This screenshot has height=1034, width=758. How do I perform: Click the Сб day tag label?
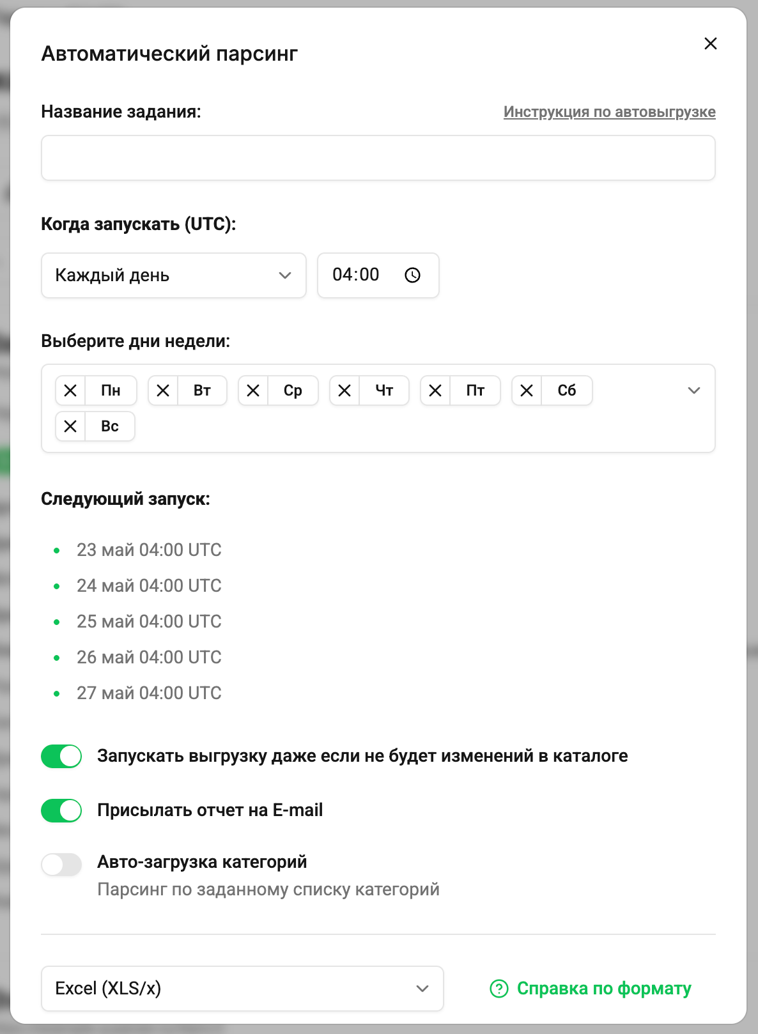(x=567, y=390)
